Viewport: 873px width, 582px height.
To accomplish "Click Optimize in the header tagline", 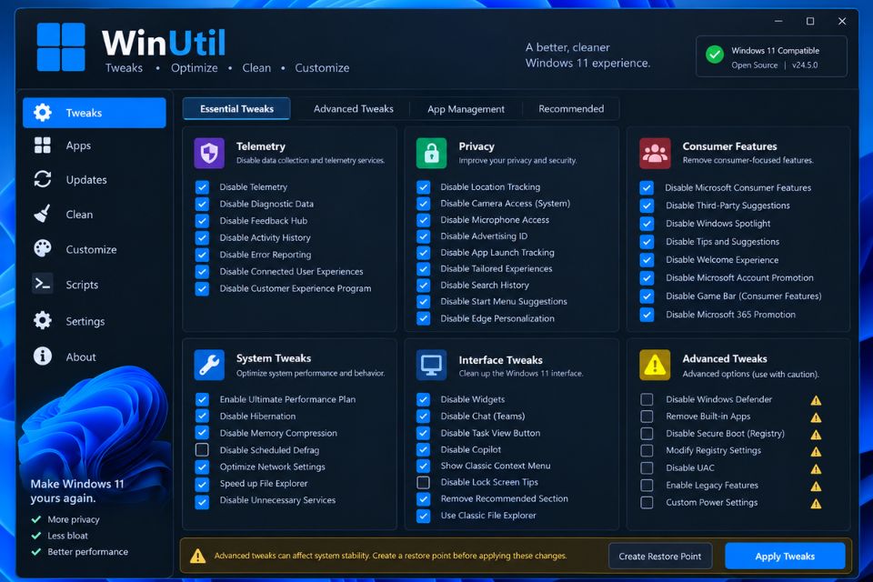I will tap(195, 68).
